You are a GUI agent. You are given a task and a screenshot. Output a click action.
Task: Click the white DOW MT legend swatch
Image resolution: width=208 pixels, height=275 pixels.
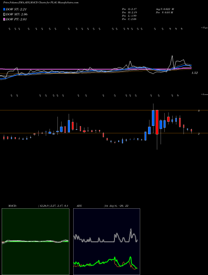click(x=4, y=14)
